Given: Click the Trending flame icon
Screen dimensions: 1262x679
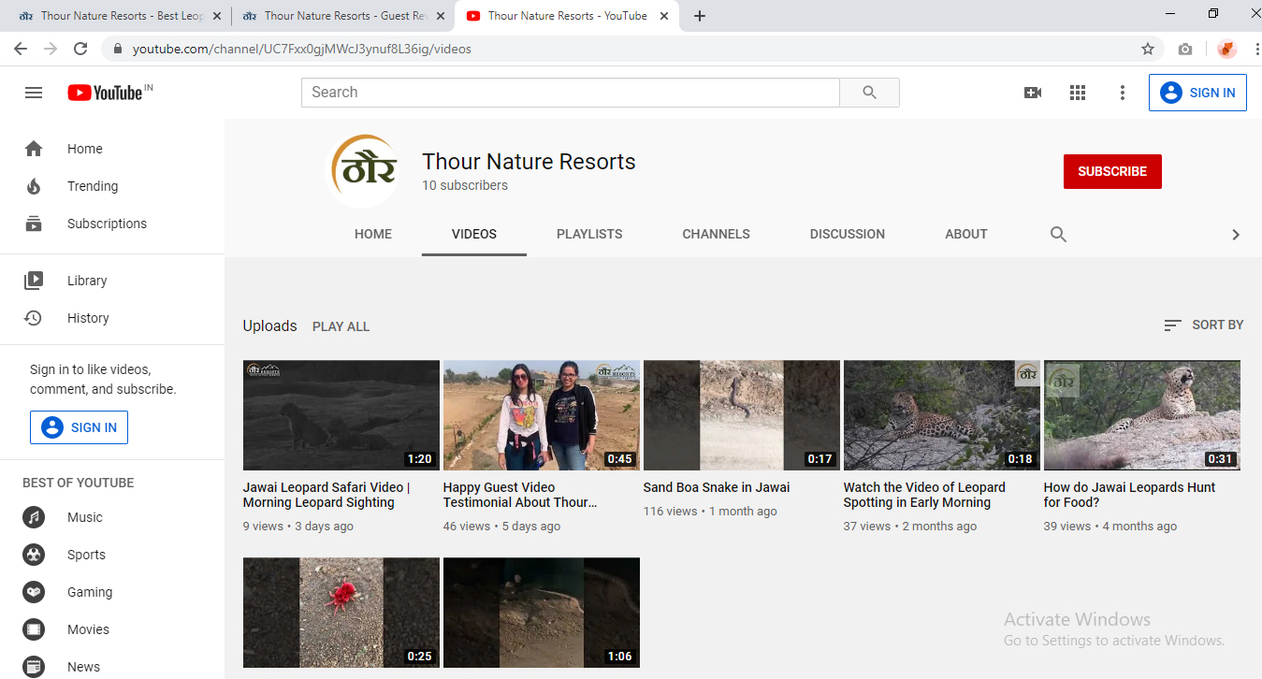Looking at the screenshot, I should 34,186.
